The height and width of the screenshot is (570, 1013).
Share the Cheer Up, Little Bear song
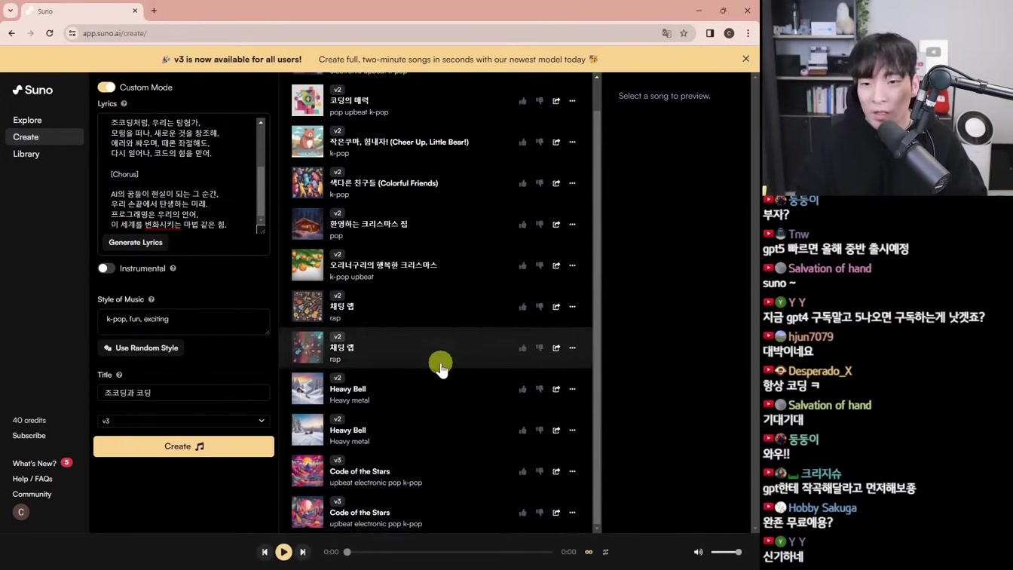coord(556,142)
